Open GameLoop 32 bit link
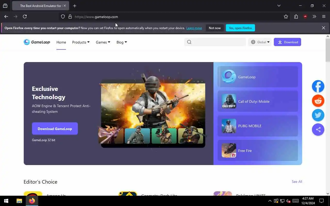 [44, 140]
